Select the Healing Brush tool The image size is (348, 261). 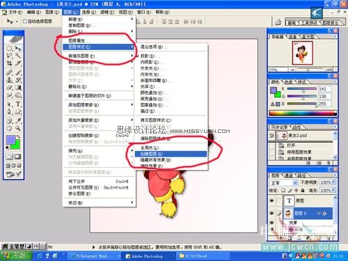(9, 72)
